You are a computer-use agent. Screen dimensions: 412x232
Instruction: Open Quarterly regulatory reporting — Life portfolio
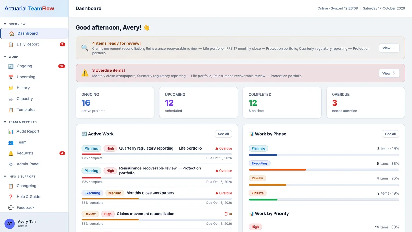(x=160, y=148)
